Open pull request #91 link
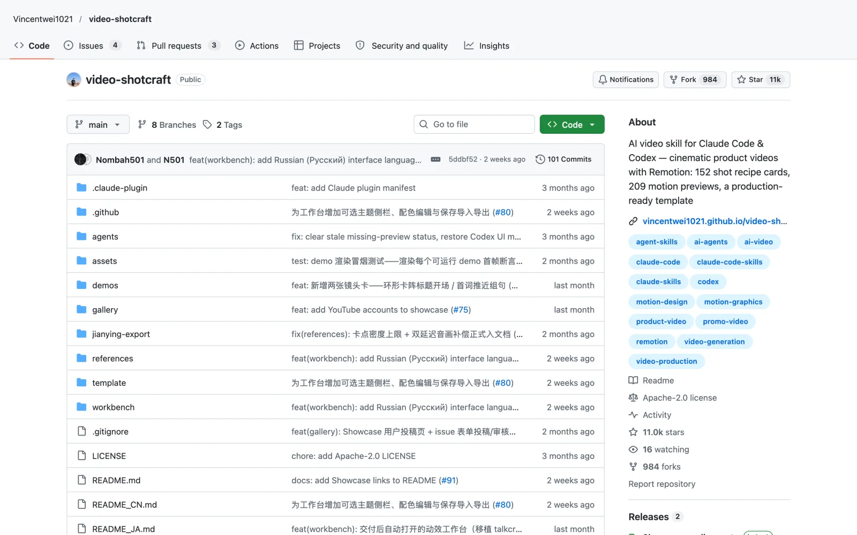857x535 pixels. click(449, 480)
